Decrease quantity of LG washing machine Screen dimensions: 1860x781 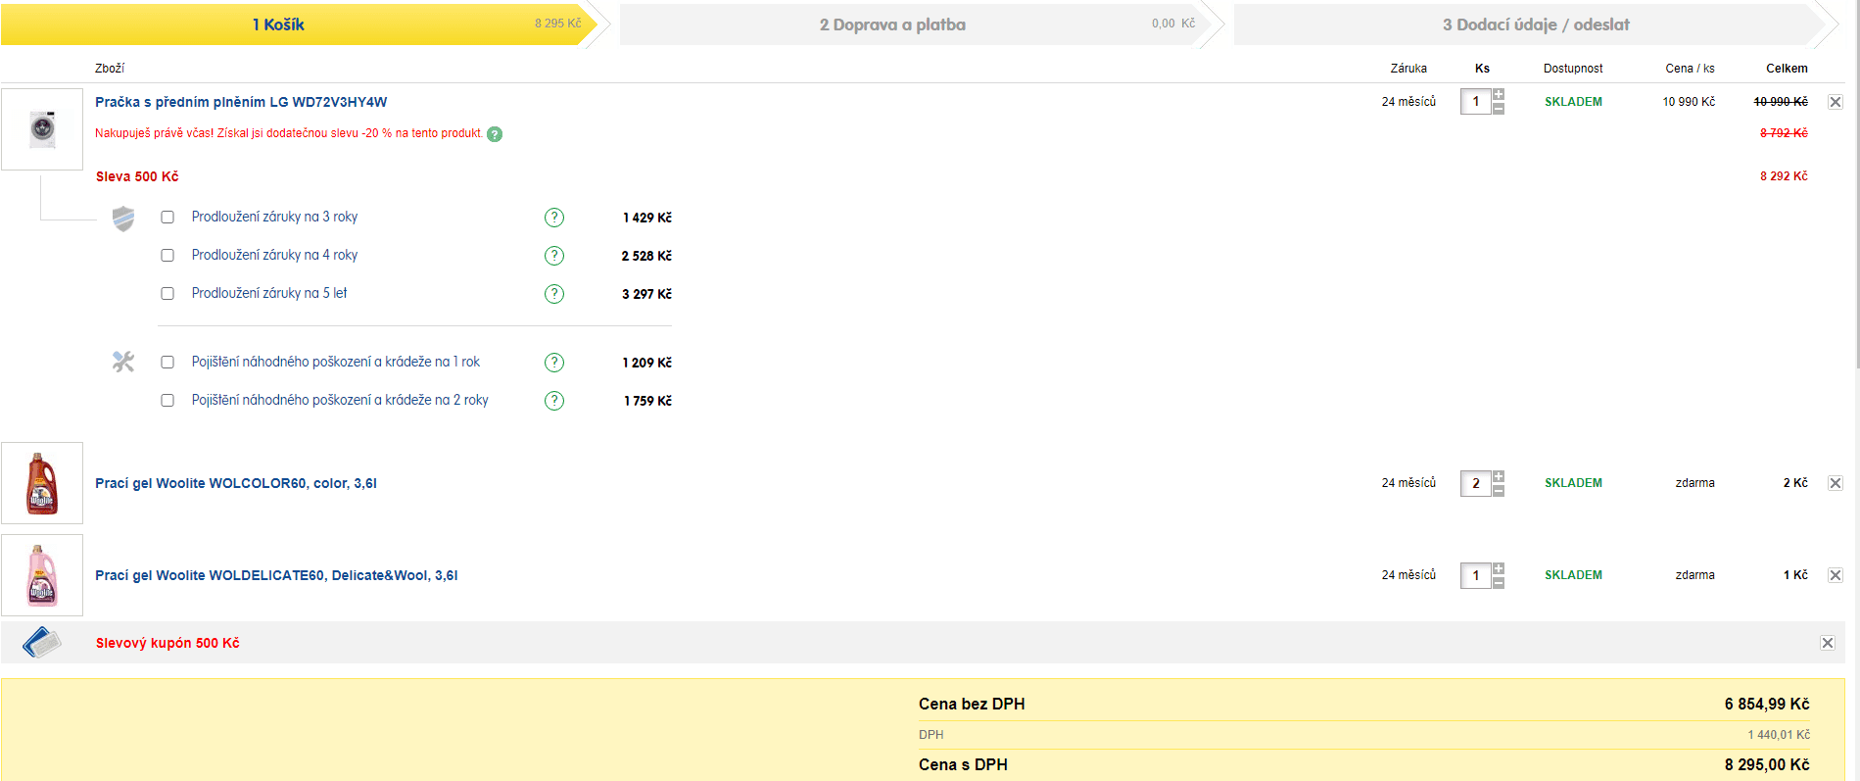(1499, 109)
